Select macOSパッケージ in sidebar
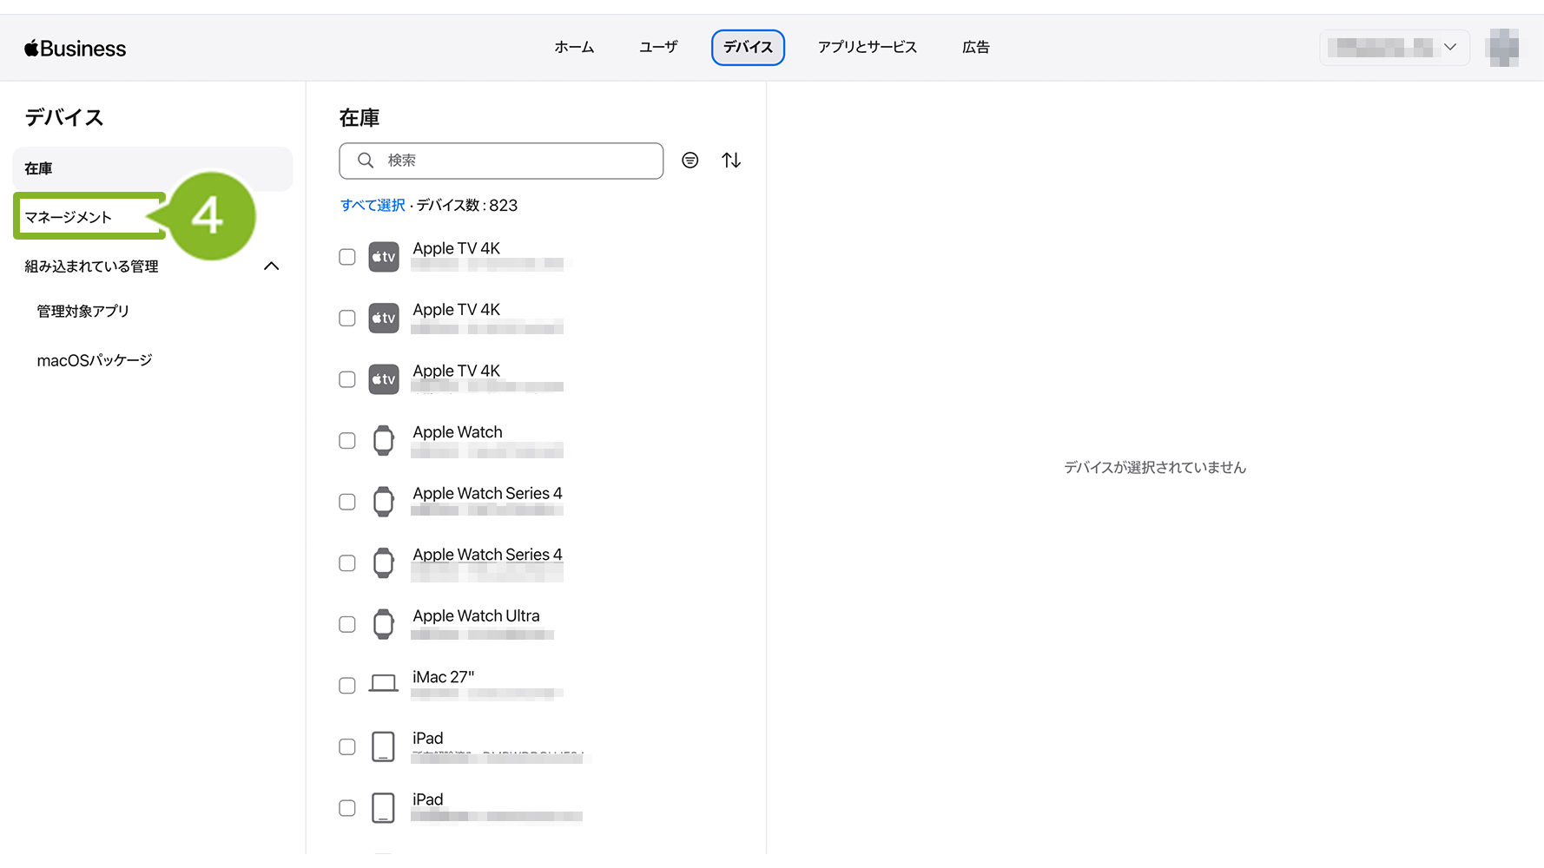Image resolution: width=1544 pixels, height=868 pixels. (x=95, y=360)
